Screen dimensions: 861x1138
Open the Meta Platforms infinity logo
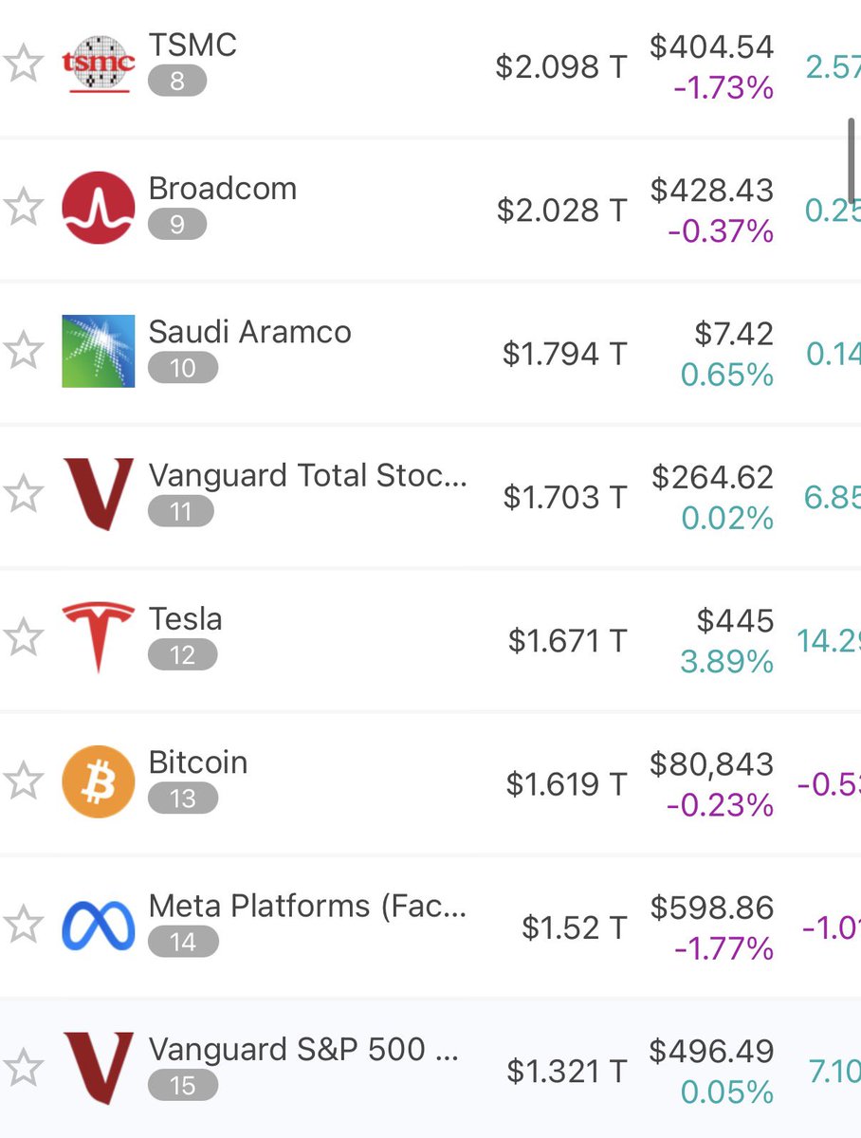tap(99, 925)
